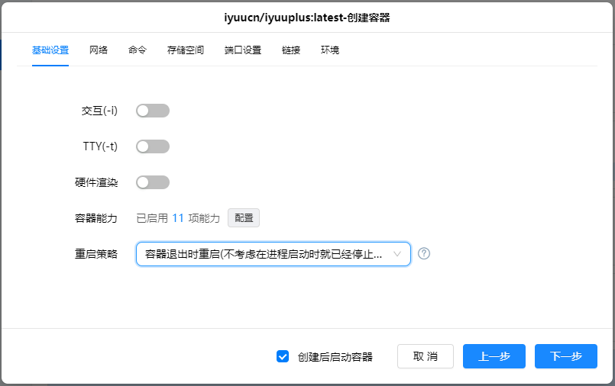Proceed with the 下一步 button
The height and width of the screenshot is (386, 615).
coord(566,356)
